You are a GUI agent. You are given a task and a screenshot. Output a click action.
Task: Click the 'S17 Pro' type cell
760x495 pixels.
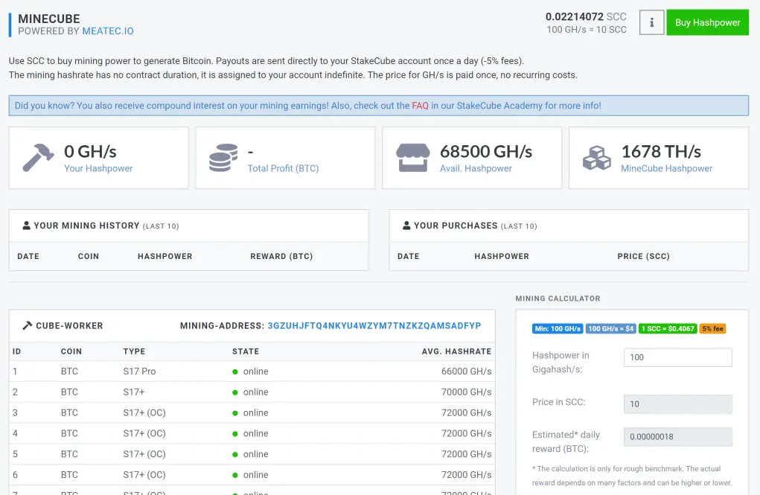[x=139, y=371]
